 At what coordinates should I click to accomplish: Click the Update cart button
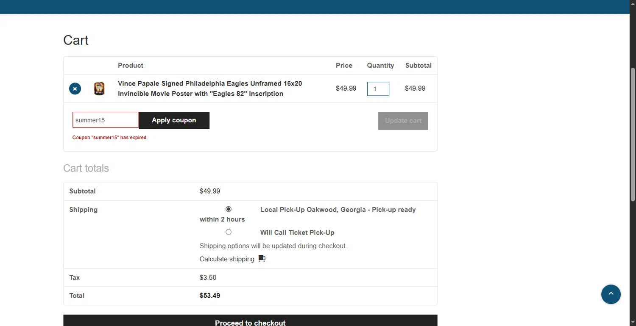point(403,121)
